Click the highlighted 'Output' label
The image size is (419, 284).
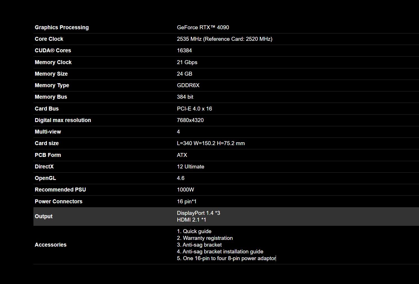[44, 216]
